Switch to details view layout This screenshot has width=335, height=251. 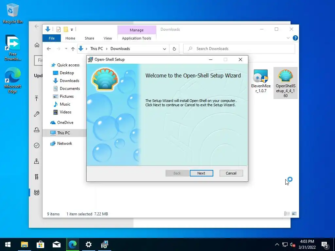(x=287, y=214)
